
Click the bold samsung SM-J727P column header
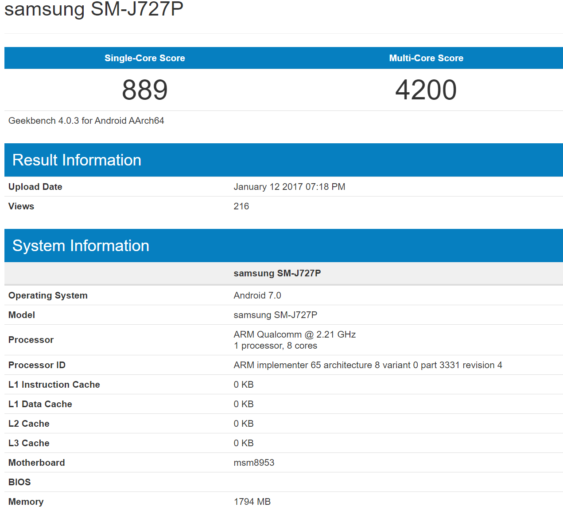[277, 273]
